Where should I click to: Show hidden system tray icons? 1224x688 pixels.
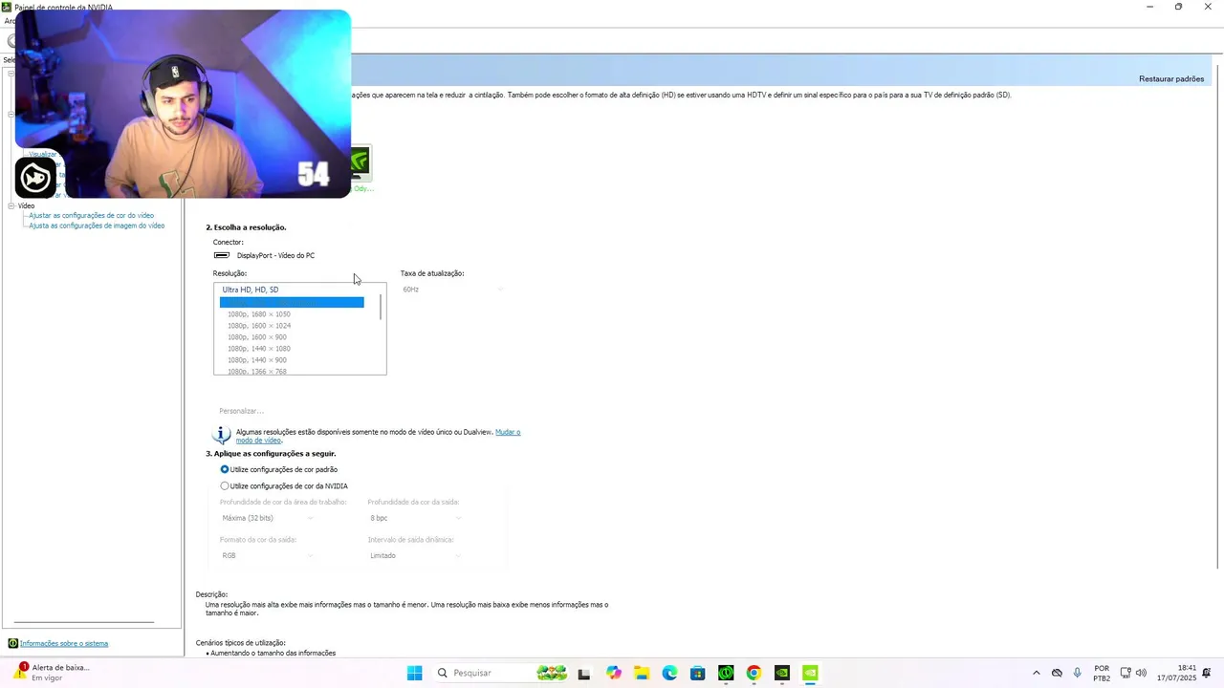click(1036, 673)
